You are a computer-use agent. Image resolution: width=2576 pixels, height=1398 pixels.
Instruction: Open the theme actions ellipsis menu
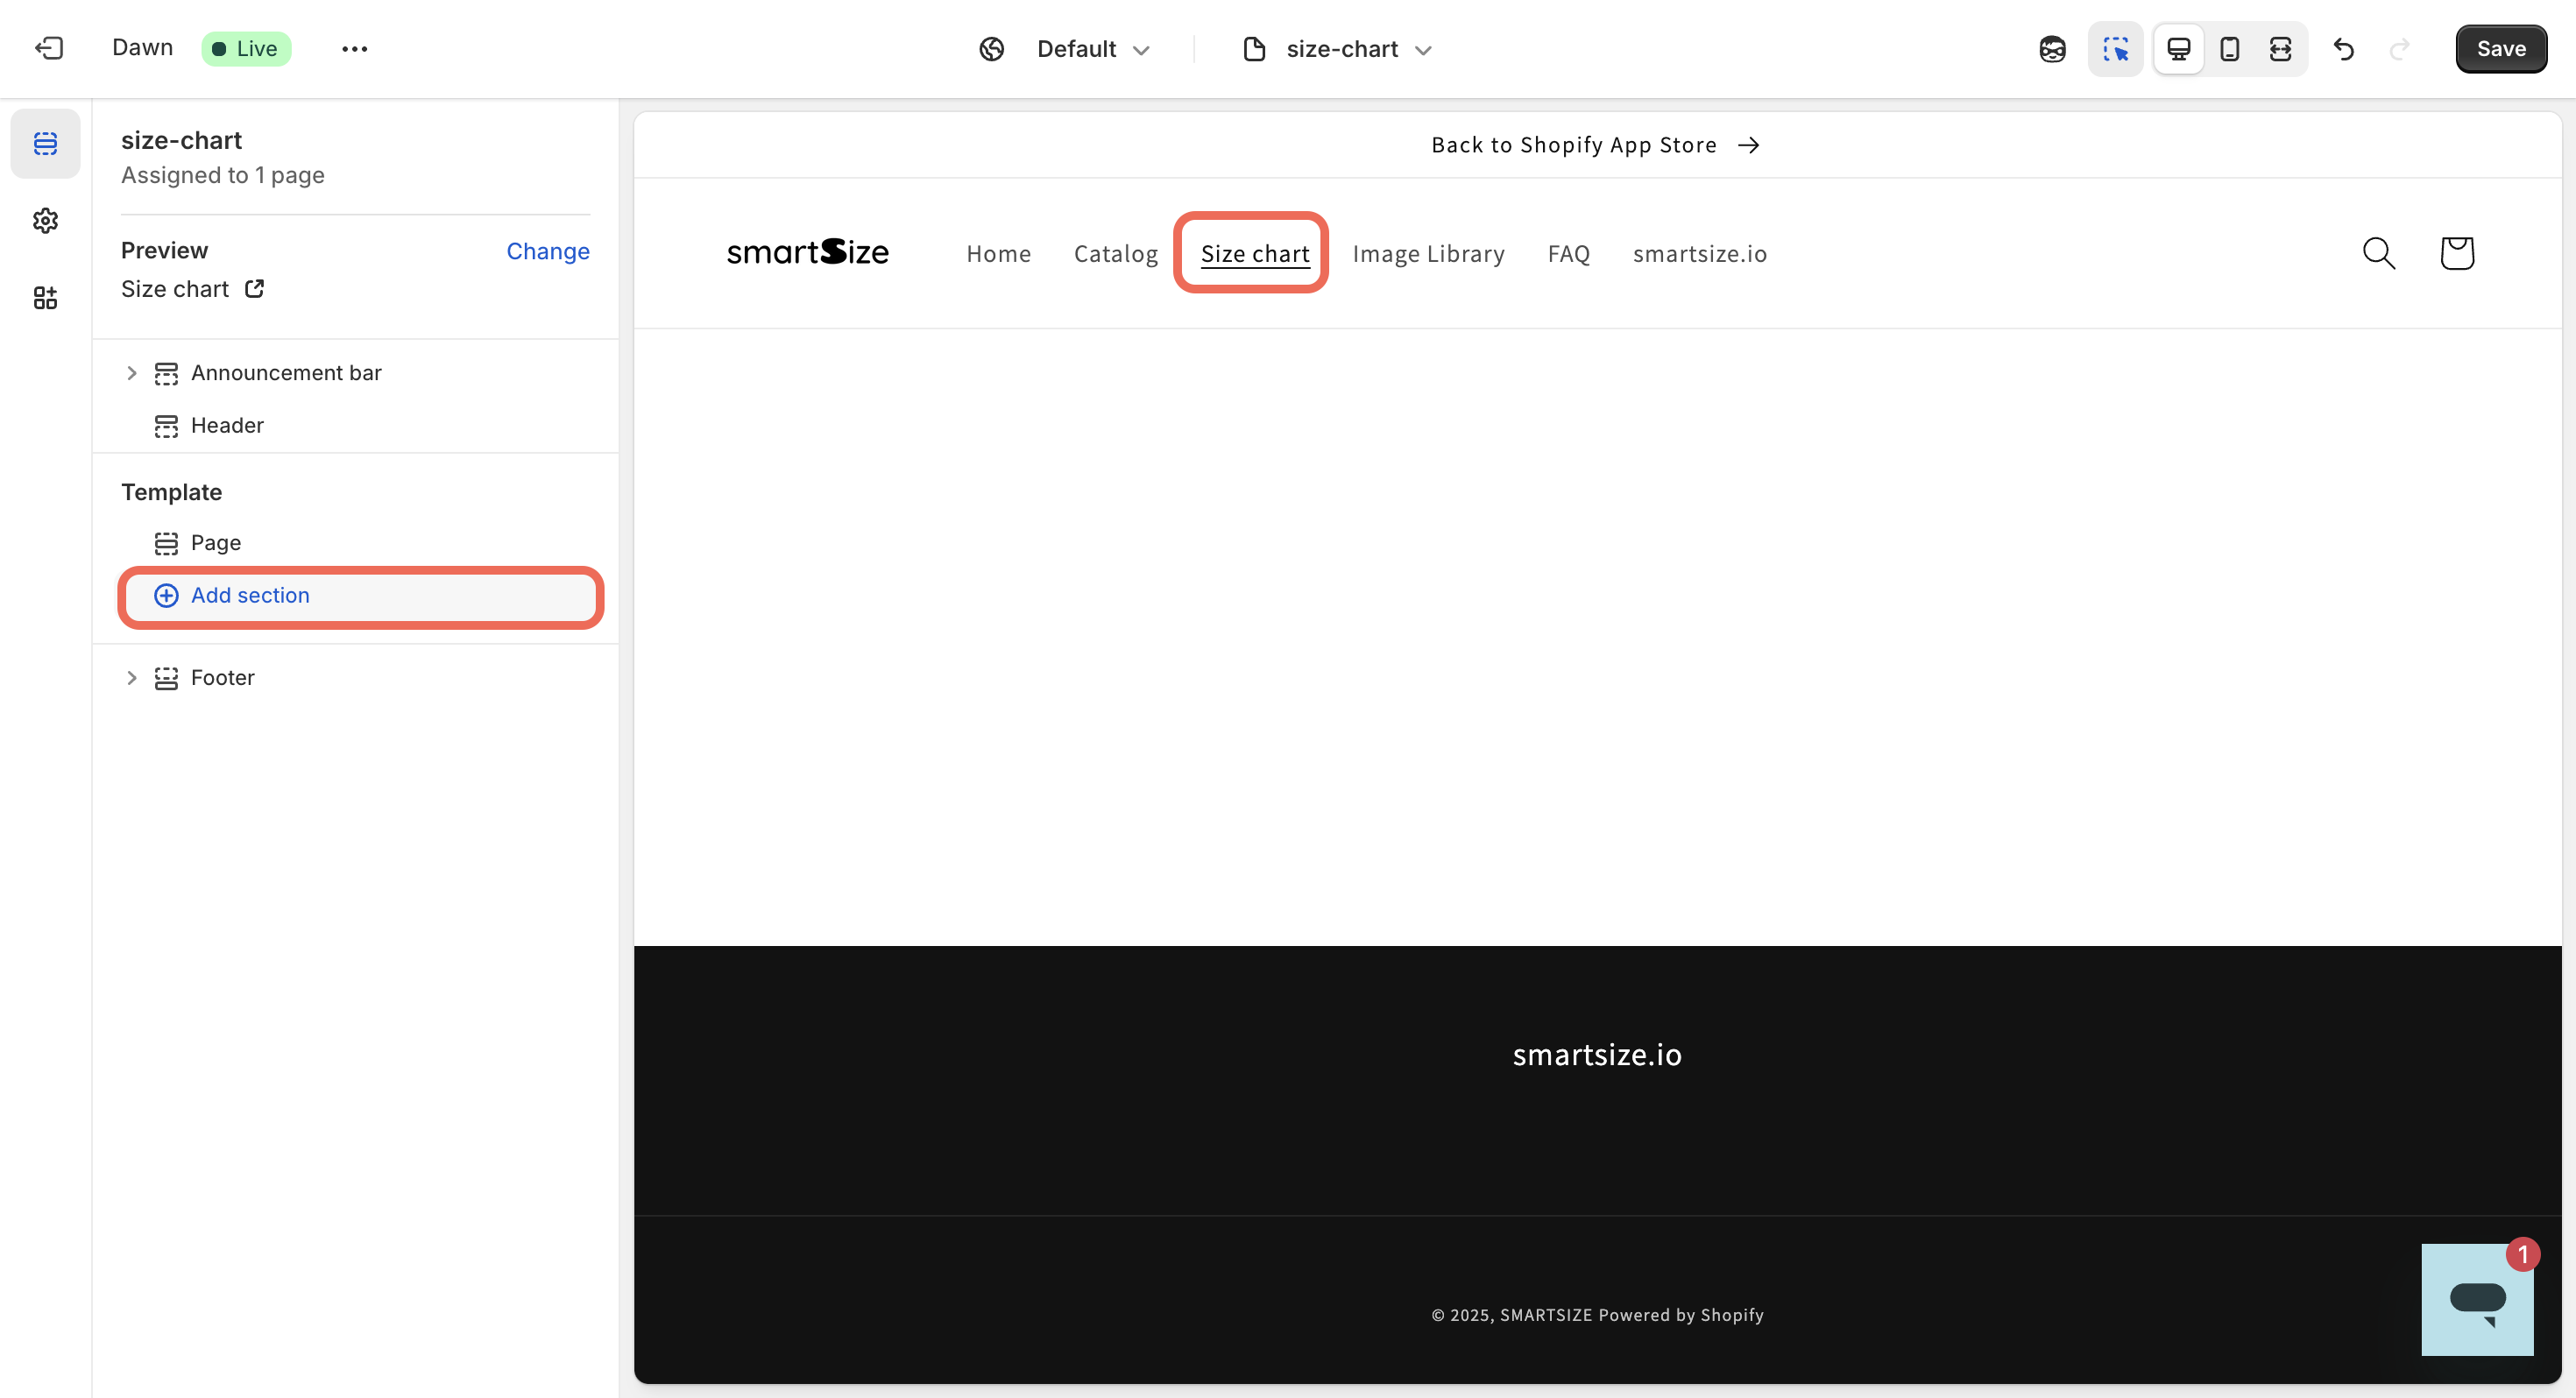coord(354,48)
